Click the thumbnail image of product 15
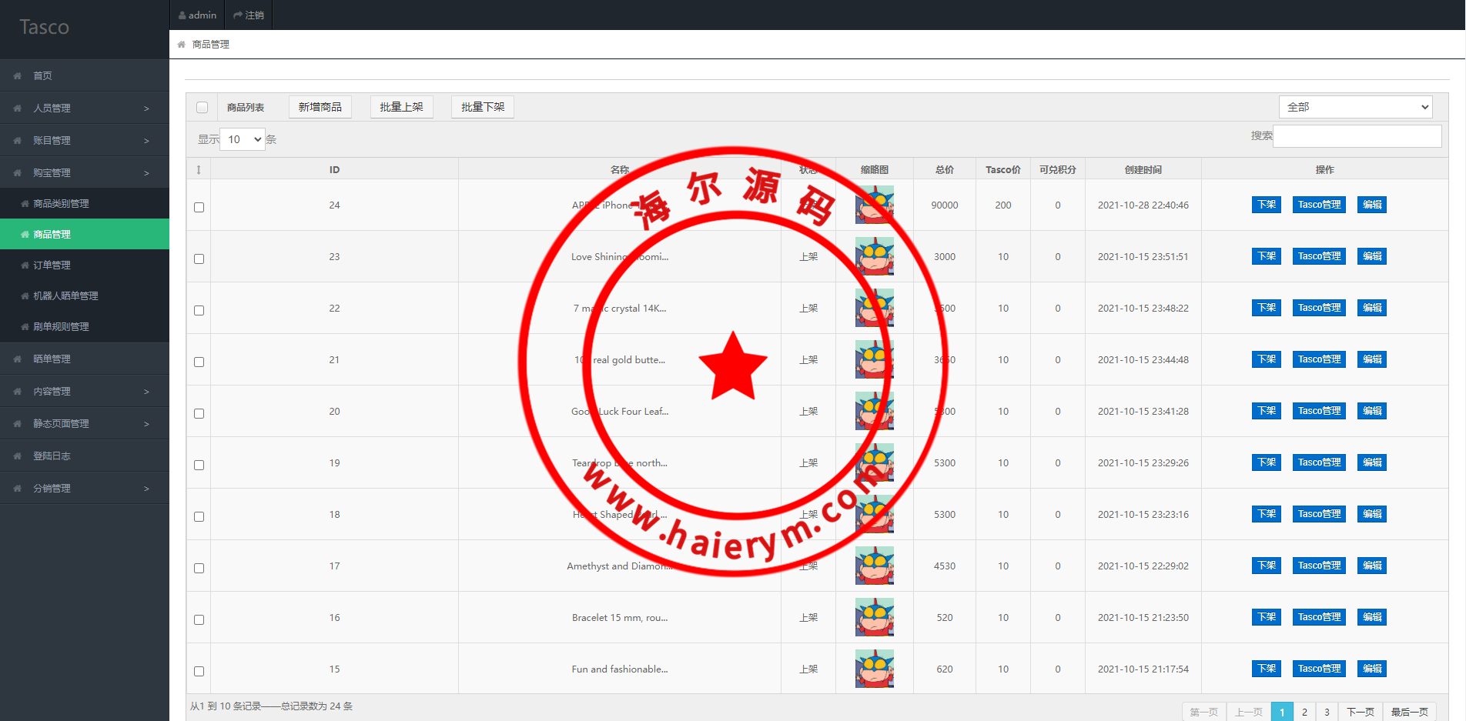Image resolution: width=1466 pixels, height=721 pixels. 874,669
